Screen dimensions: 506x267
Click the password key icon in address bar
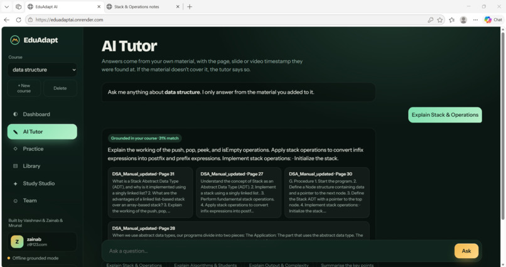pyautogui.click(x=431, y=19)
